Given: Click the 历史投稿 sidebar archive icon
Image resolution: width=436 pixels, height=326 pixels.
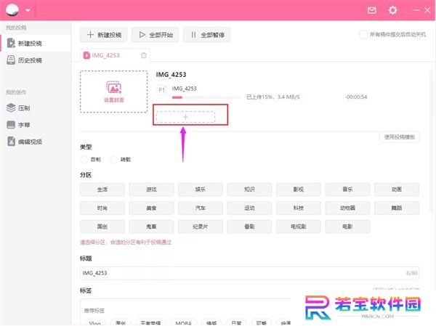Looking at the screenshot, I should click(x=11, y=60).
